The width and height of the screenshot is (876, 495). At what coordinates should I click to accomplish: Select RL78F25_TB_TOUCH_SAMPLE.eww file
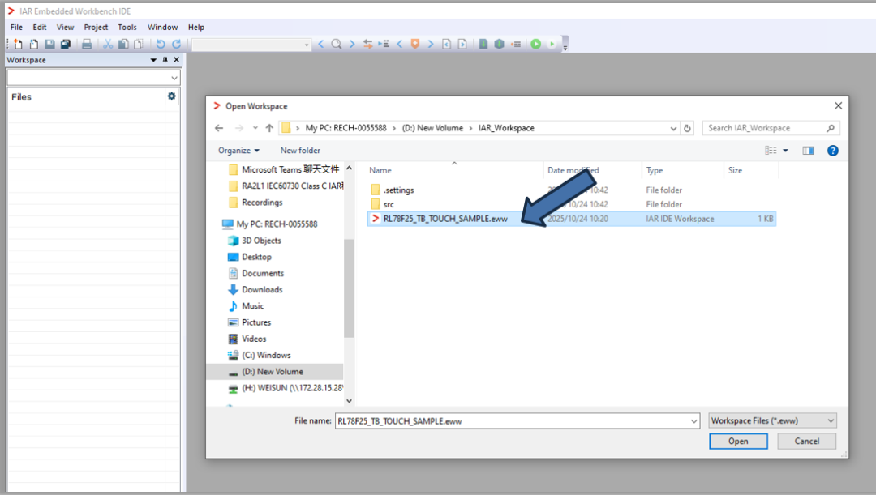(x=444, y=219)
